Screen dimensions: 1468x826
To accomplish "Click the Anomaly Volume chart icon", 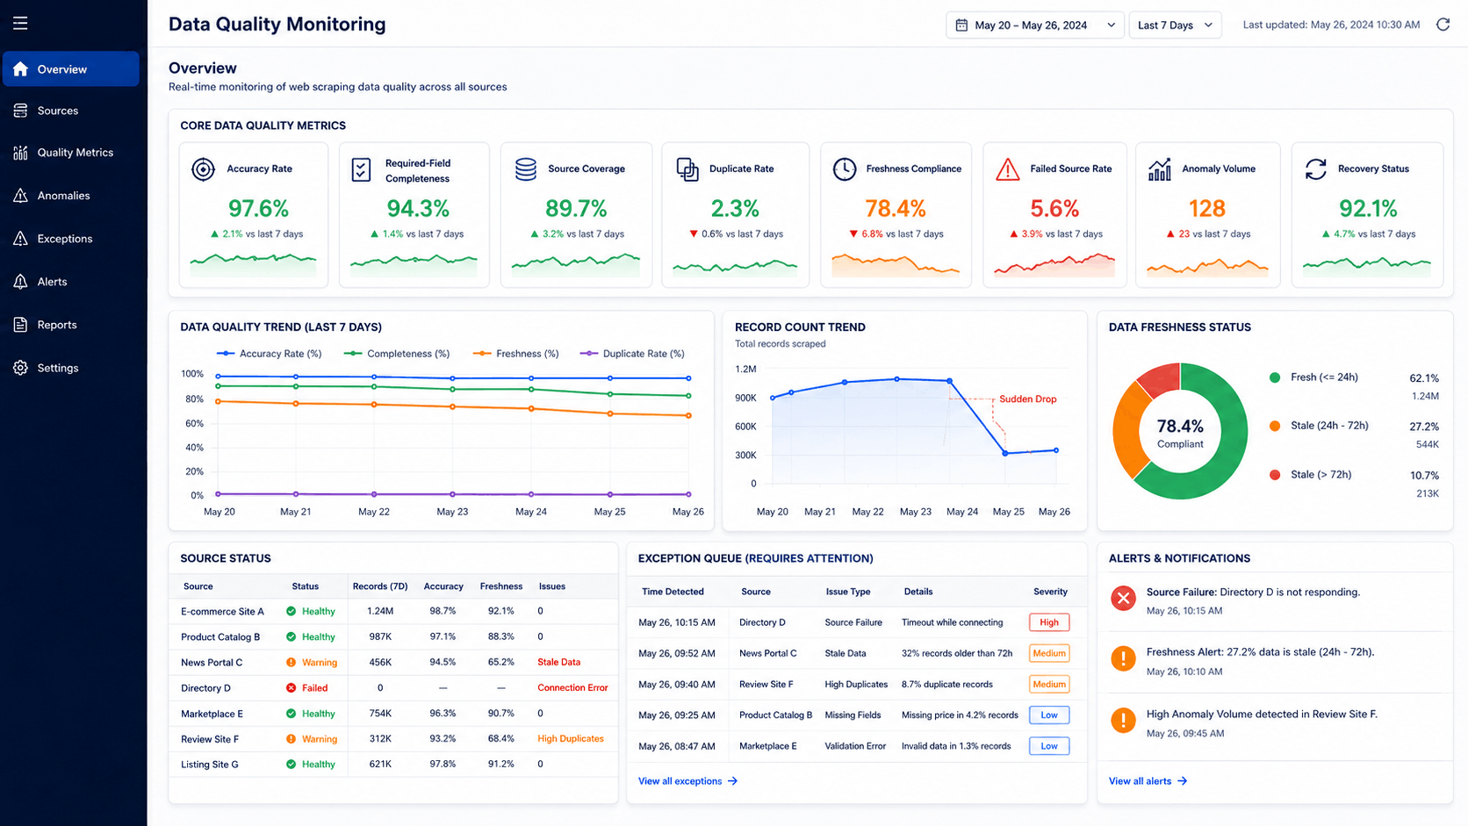I will point(1160,169).
